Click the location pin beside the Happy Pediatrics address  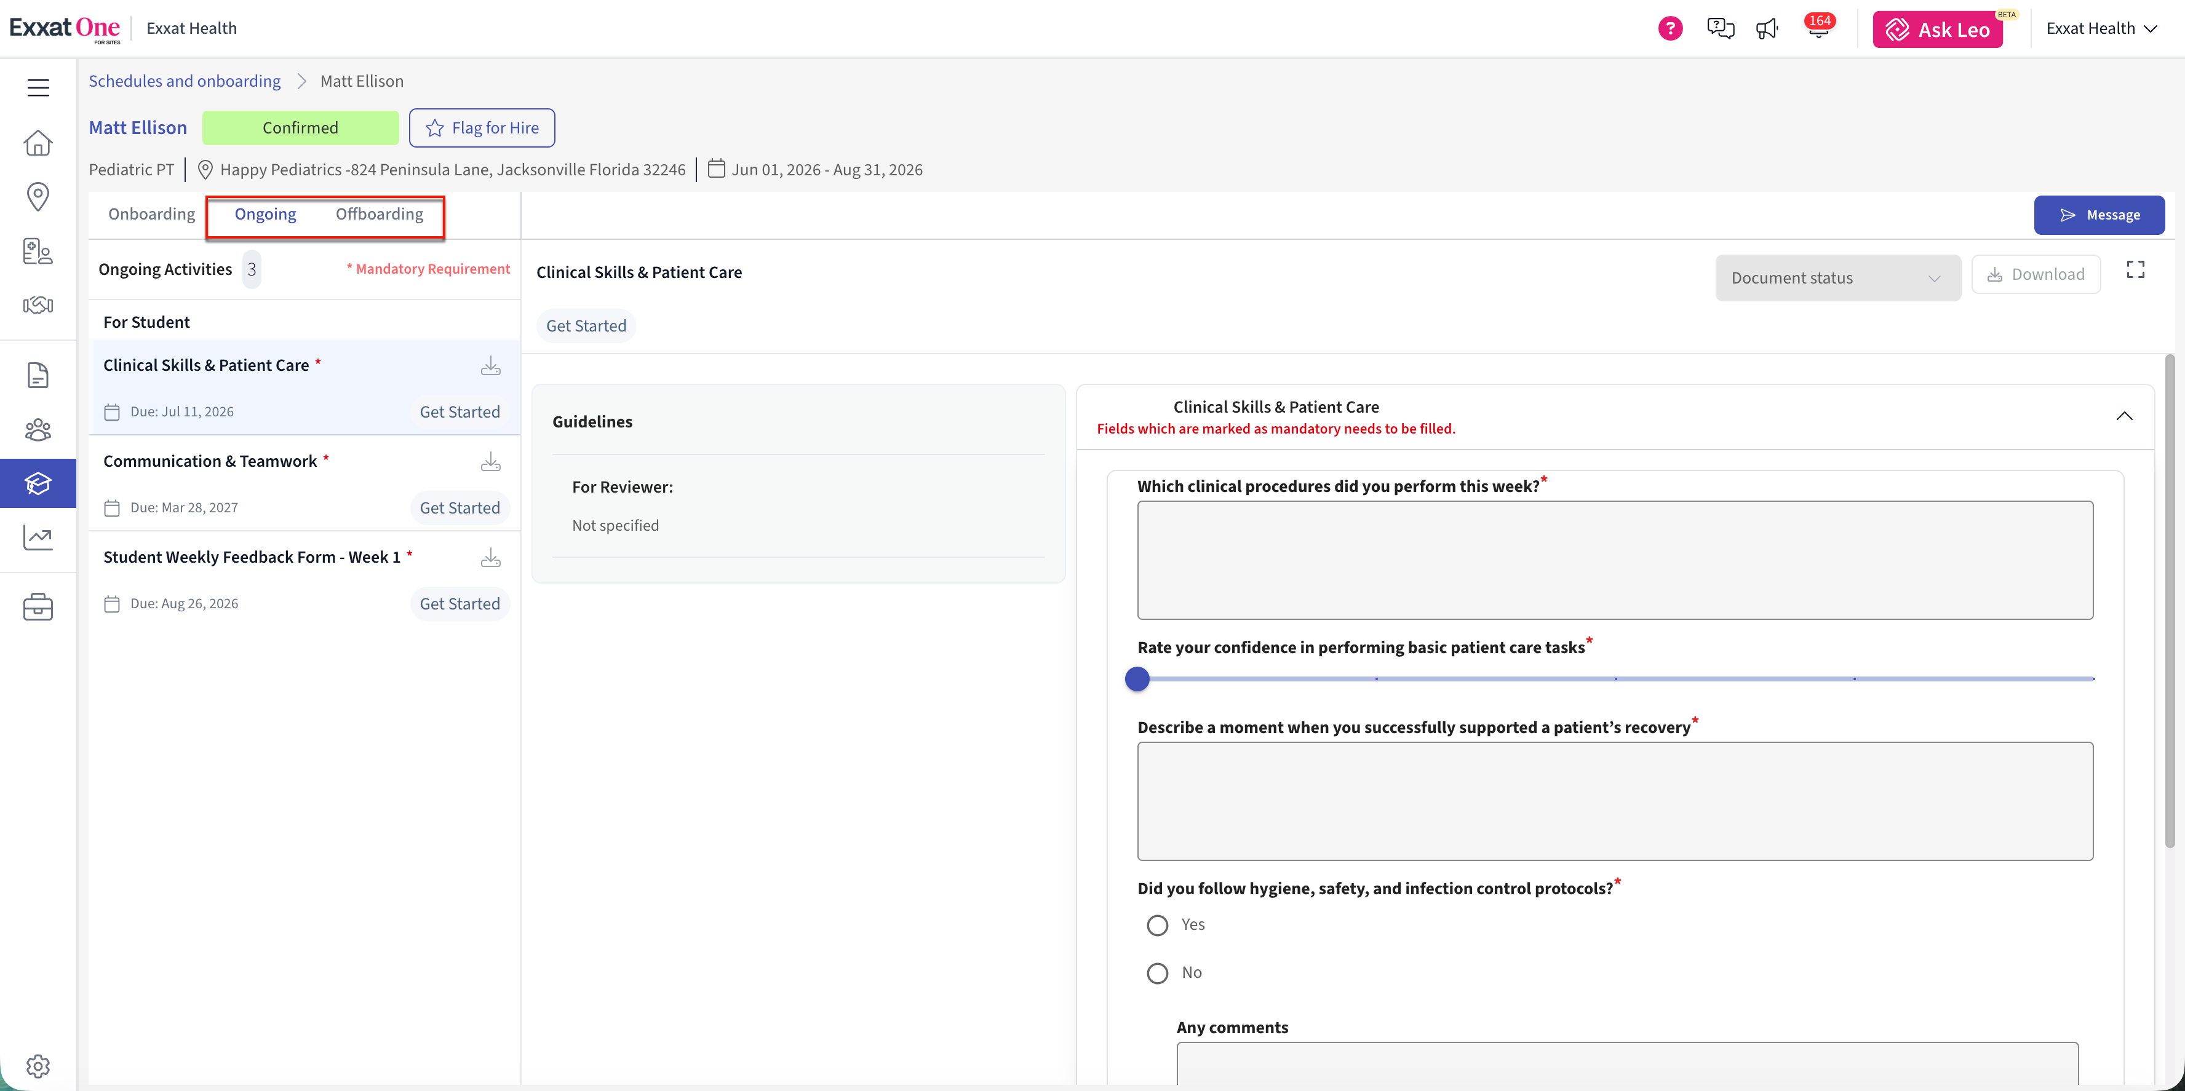pos(204,170)
